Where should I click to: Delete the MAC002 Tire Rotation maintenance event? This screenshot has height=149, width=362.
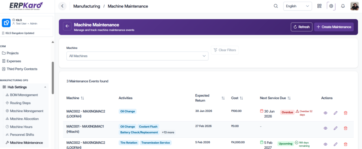pos(346,144)
